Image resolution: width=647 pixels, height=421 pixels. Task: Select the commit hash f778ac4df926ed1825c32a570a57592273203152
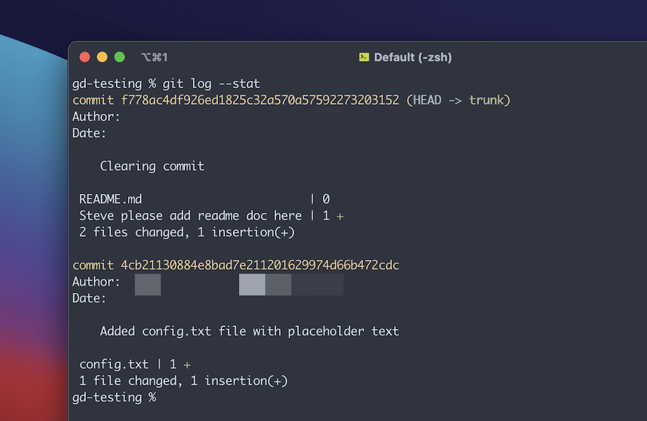coord(261,100)
